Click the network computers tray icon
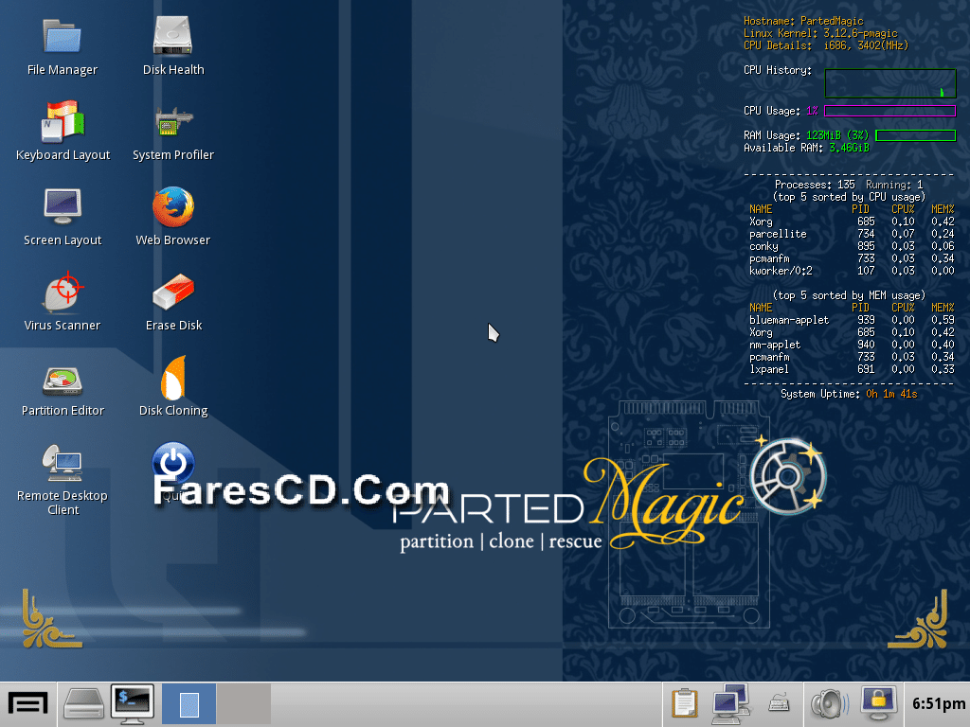 732,704
